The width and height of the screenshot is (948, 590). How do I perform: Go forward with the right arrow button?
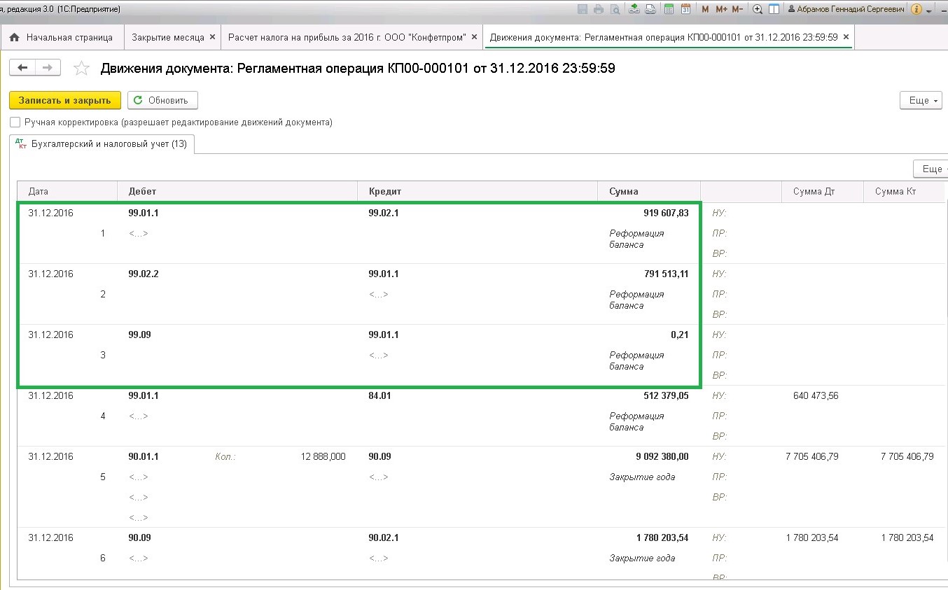(x=48, y=67)
